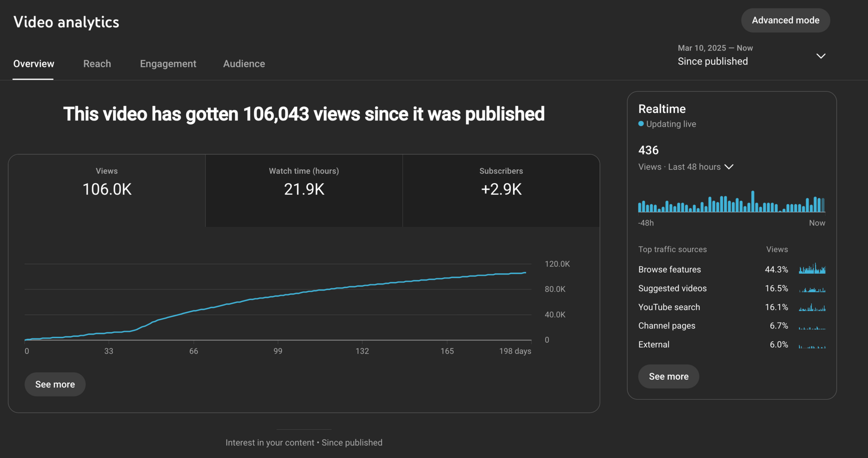Screen dimensions: 868x458
Task: Click the External traffic sparkline
Action: tap(812, 346)
